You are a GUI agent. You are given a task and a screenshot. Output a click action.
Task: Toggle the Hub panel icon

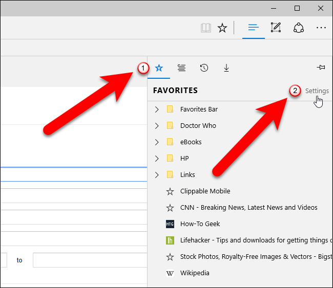tap(253, 28)
